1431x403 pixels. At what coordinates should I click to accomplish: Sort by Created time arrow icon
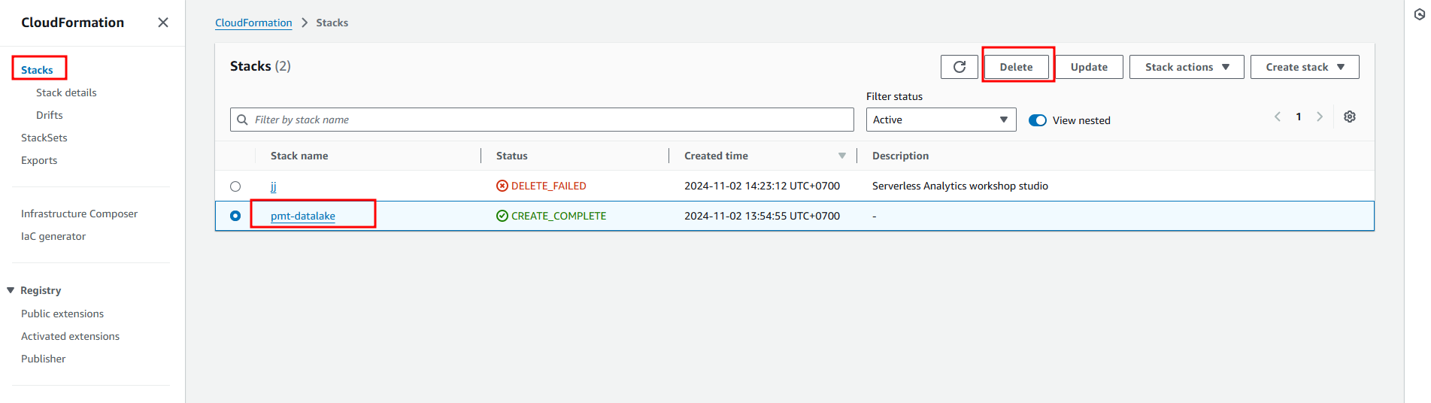(x=841, y=156)
